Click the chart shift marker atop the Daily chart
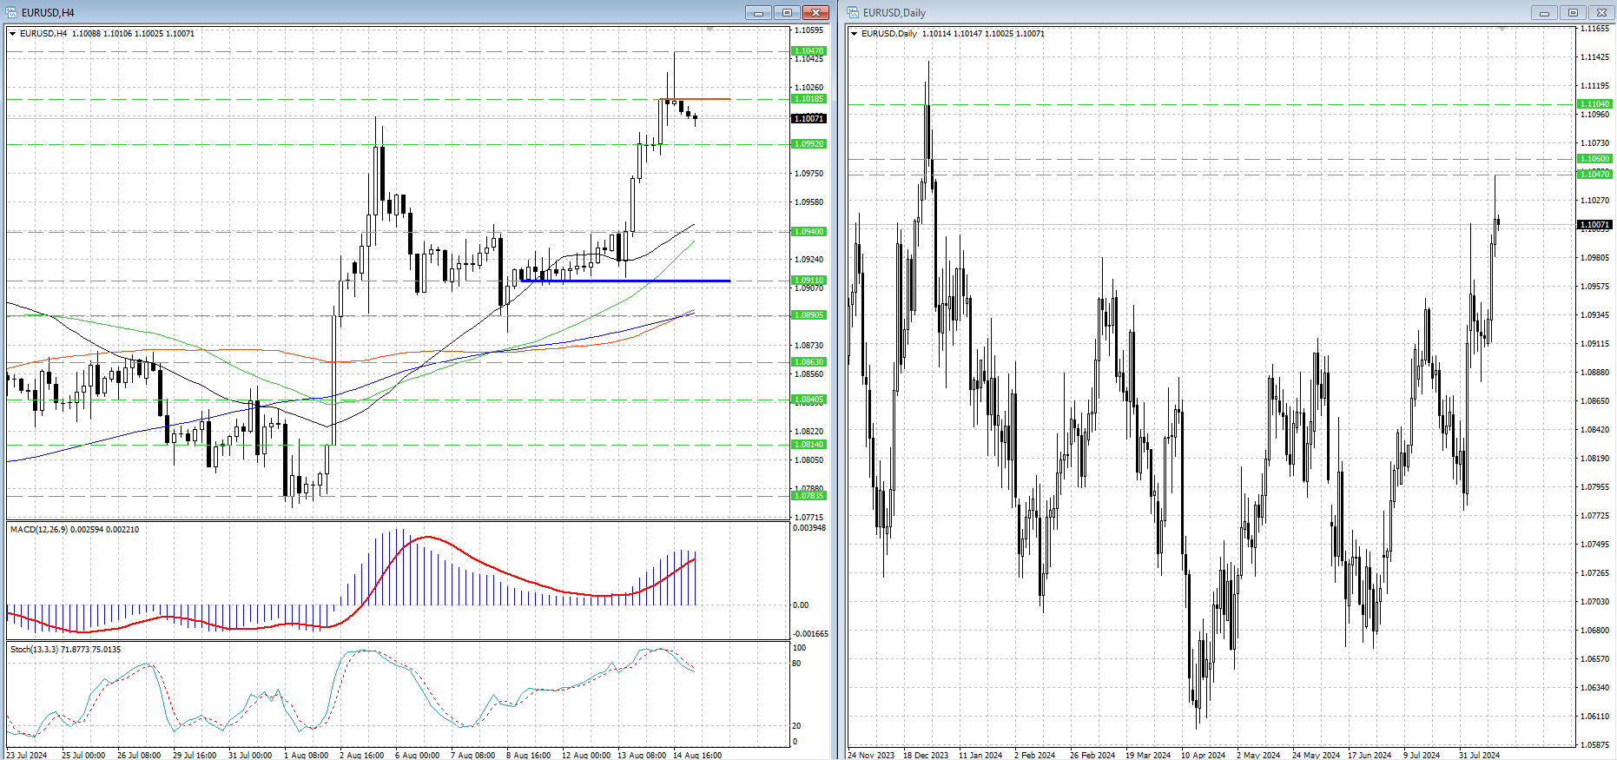The width and height of the screenshot is (1617, 760). [1501, 29]
